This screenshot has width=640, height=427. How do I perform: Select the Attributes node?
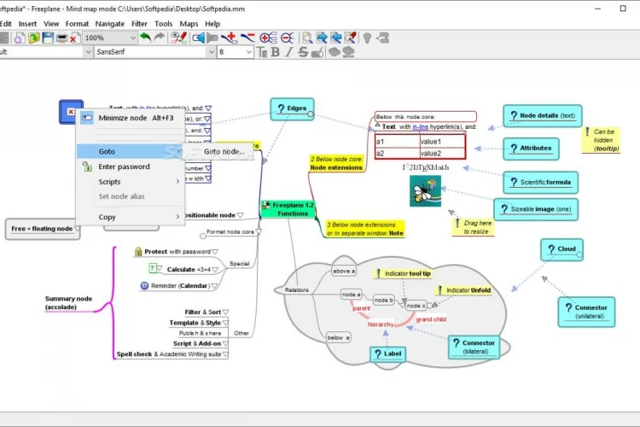pyautogui.click(x=531, y=149)
